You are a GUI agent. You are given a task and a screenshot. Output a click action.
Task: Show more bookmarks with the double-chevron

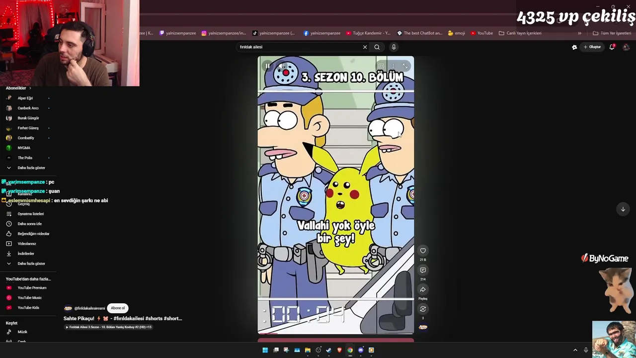click(x=579, y=33)
